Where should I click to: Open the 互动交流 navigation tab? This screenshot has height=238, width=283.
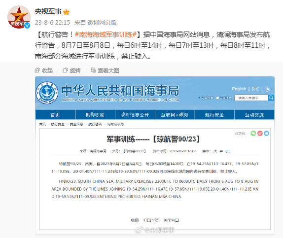(254, 115)
